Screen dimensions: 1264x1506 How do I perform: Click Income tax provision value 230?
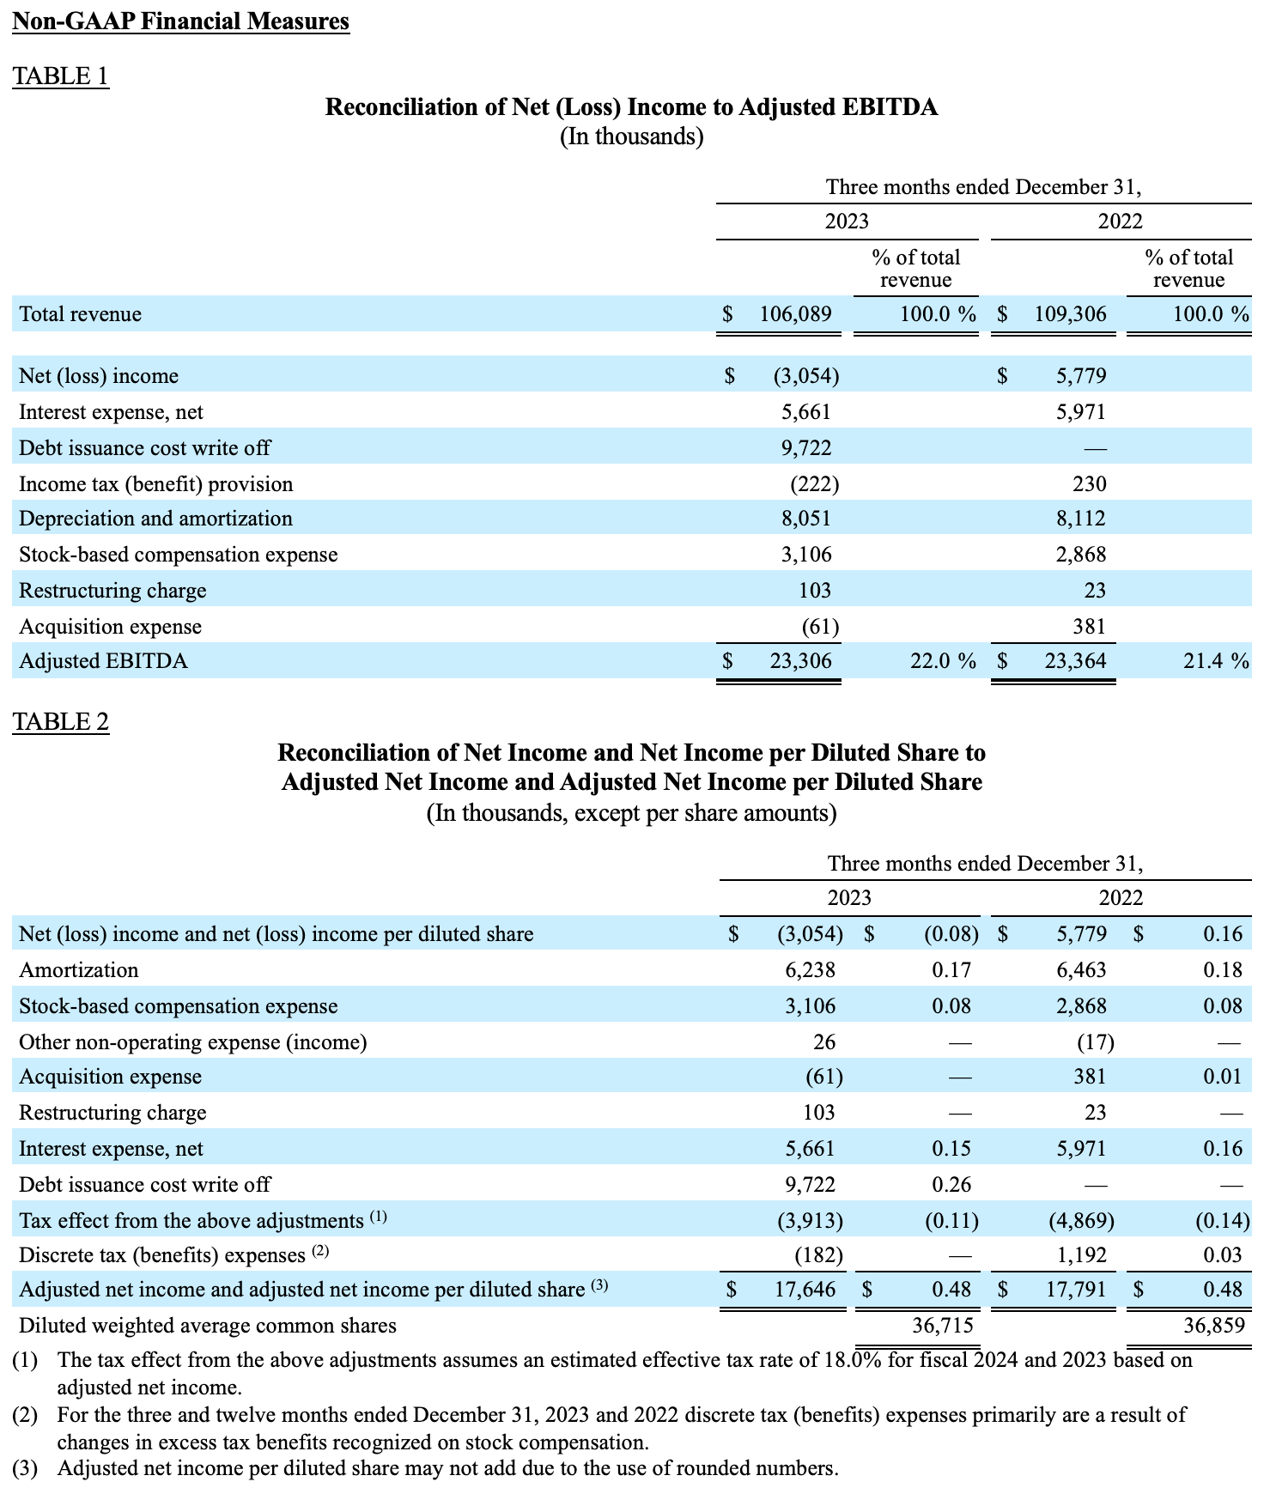(1089, 484)
